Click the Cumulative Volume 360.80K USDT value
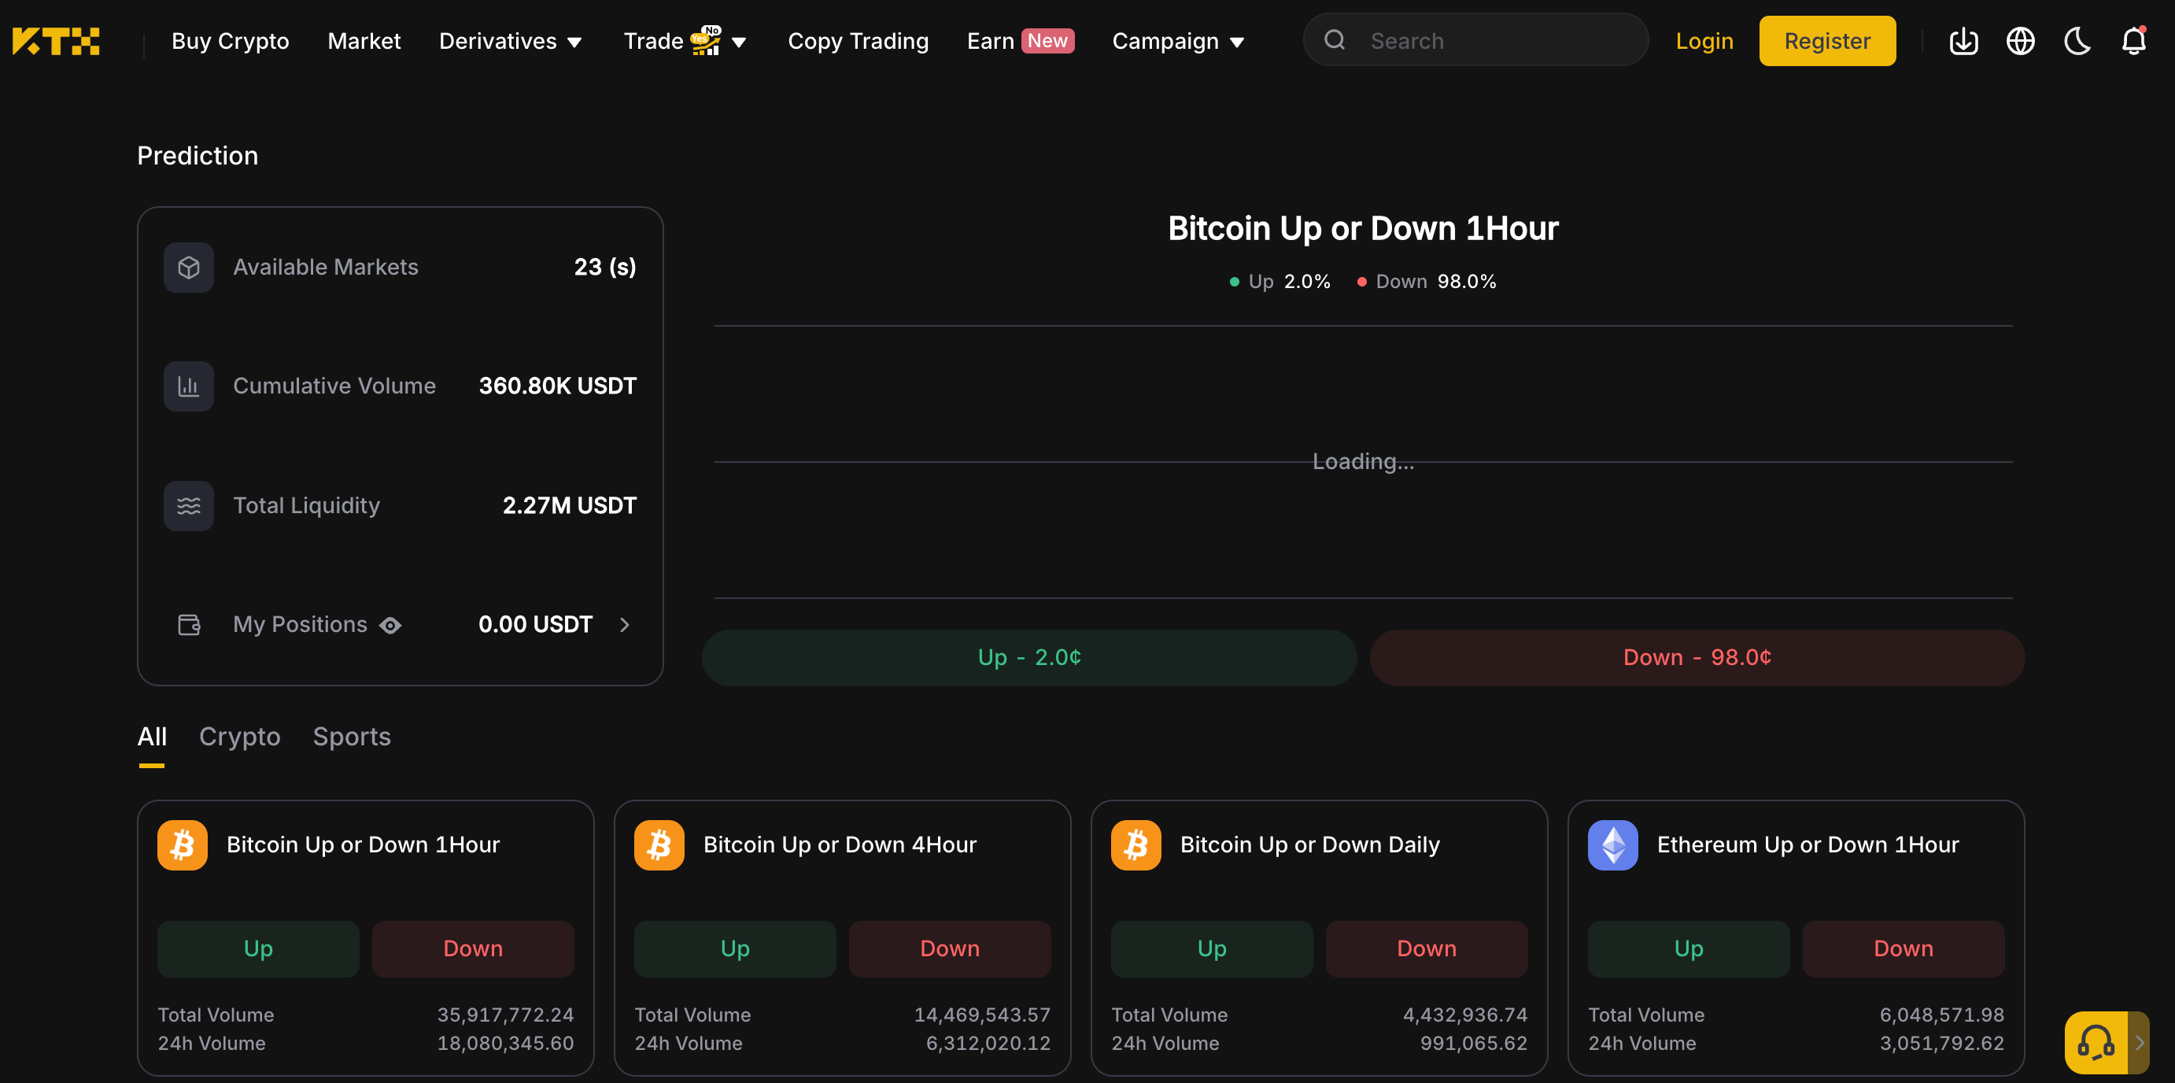 click(557, 386)
